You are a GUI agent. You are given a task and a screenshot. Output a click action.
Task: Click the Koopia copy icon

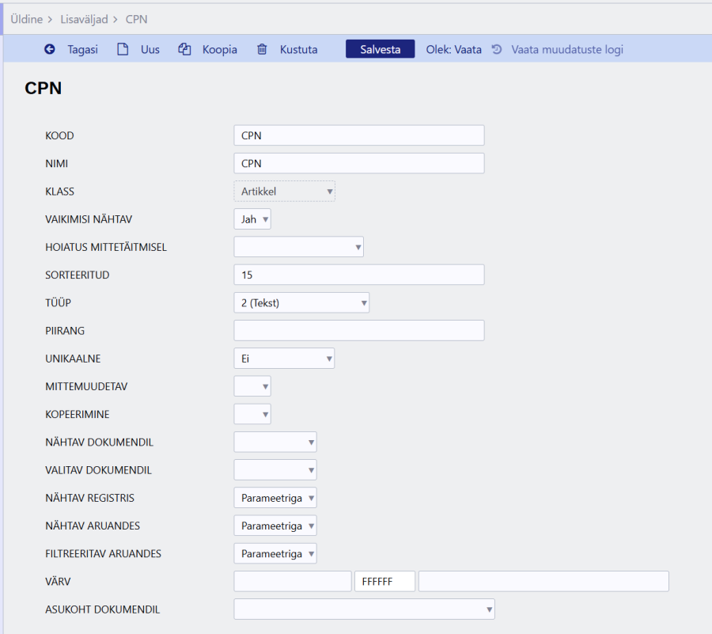[184, 49]
